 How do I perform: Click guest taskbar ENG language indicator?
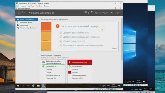(x=108, y=86)
